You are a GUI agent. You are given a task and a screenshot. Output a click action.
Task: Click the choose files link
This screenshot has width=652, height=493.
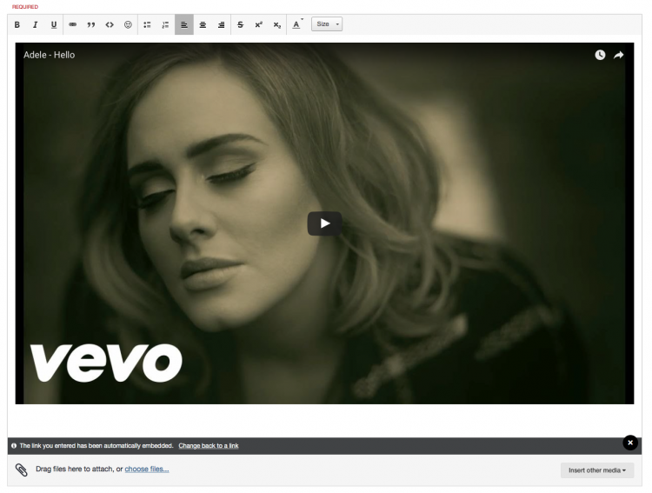tap(147, 469)
